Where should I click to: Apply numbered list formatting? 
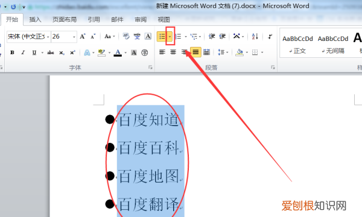(x=178, y=36)
